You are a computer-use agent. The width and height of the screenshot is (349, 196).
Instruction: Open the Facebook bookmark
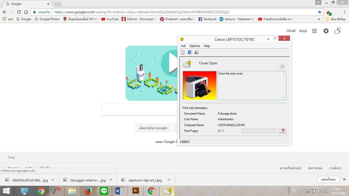[x=207, y=19]
